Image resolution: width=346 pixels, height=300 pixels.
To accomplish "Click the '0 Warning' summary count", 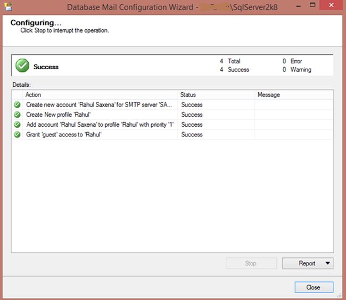I will [297, 70].
